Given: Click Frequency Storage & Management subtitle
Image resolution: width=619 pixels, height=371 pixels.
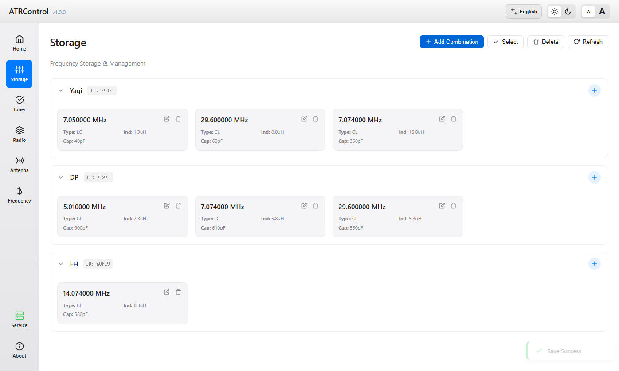Looking at the screenshot, I should (x=98, y=63).
